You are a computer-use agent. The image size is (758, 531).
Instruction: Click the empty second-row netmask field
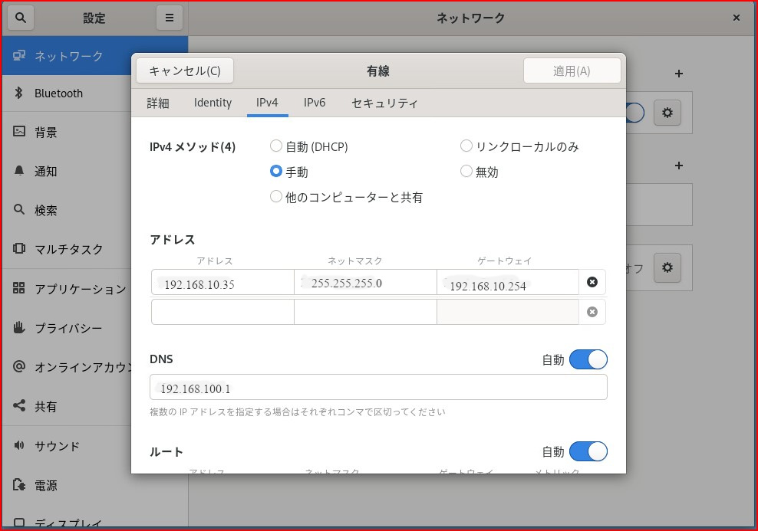click(x=365, y=312)
